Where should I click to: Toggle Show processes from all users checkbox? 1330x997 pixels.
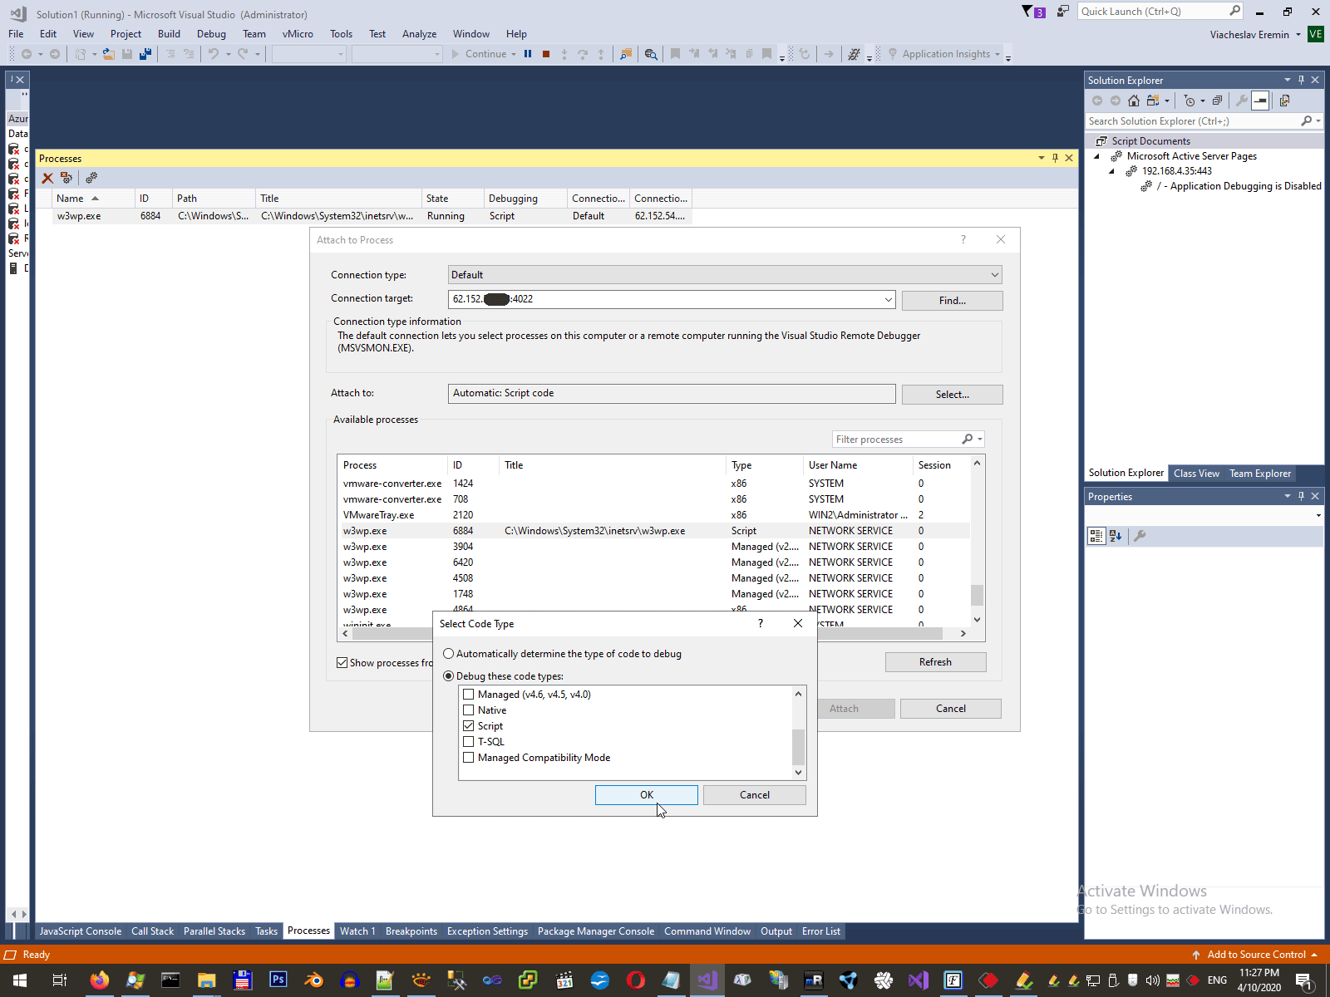coord(342,663)
